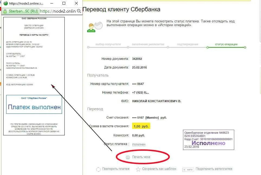The height and width of the screenshot is (175, 261).
Task: Click the popup window URL address field
Action: click(x=58, y=11)
